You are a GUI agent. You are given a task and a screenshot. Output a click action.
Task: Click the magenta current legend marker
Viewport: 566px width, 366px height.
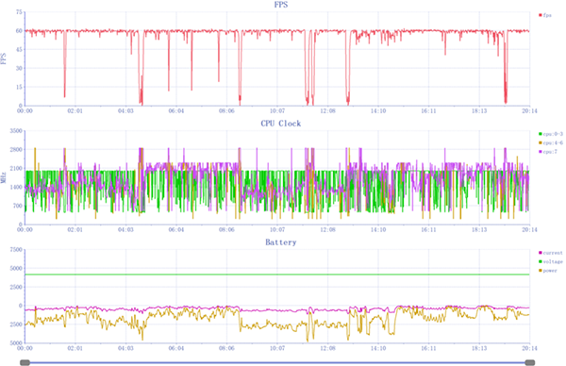click(541, 253)
